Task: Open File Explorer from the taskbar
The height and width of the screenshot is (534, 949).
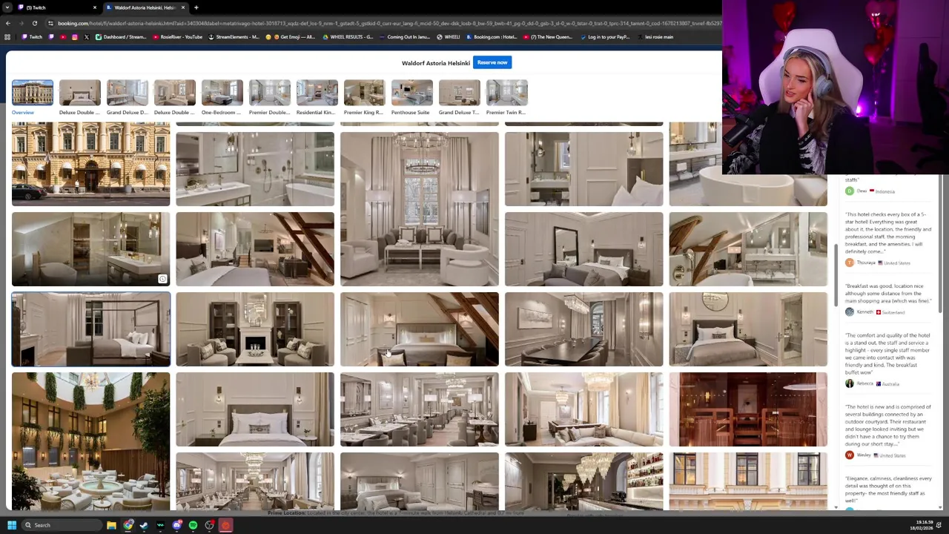Action: [111, 525]
